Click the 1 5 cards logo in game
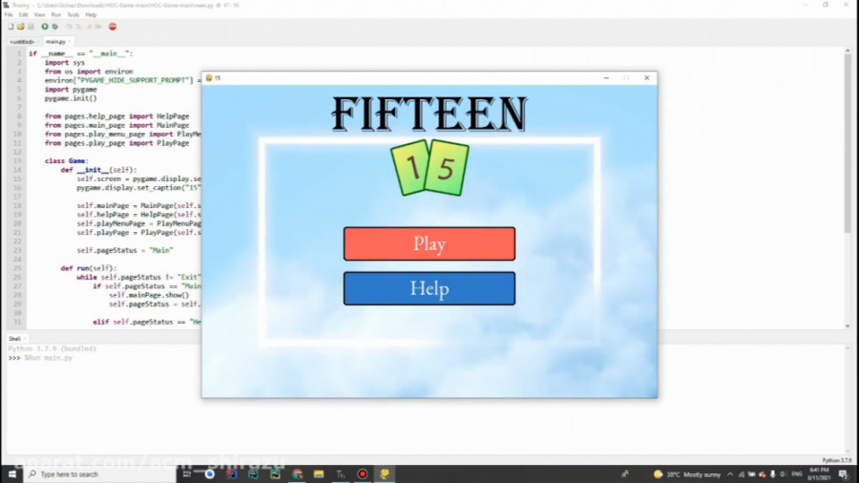Viewport: 859px width, 483px height. coord(429,168)
